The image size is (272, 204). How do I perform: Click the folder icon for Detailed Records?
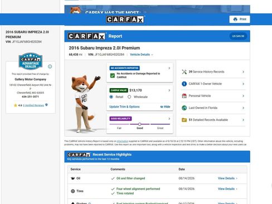pos(184,120)
